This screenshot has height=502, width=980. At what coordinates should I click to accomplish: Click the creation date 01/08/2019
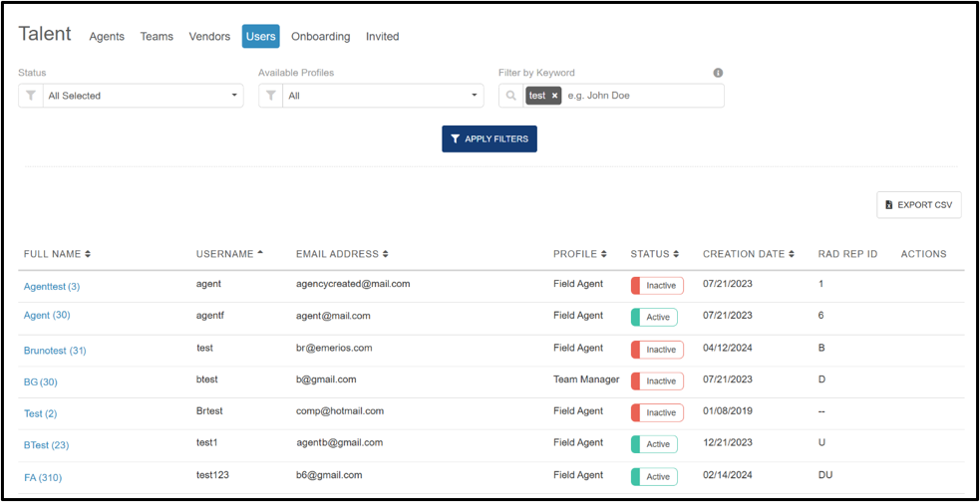click(728, 410)
